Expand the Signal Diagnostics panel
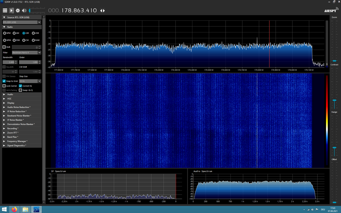341x213 pixels. pos(22,145)
